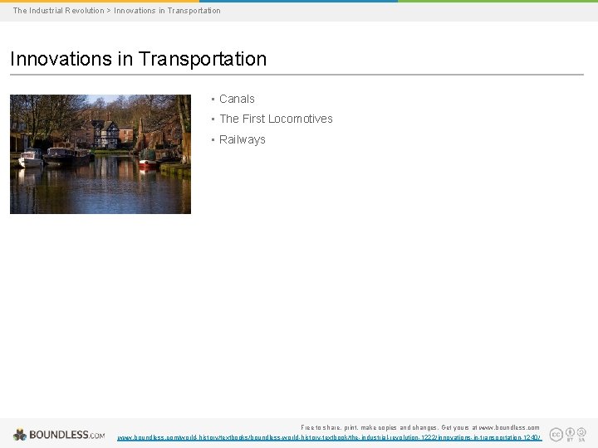Open The Industrial Revolution breadcrumb
This screenshot has width=598, height=448.
58,11
